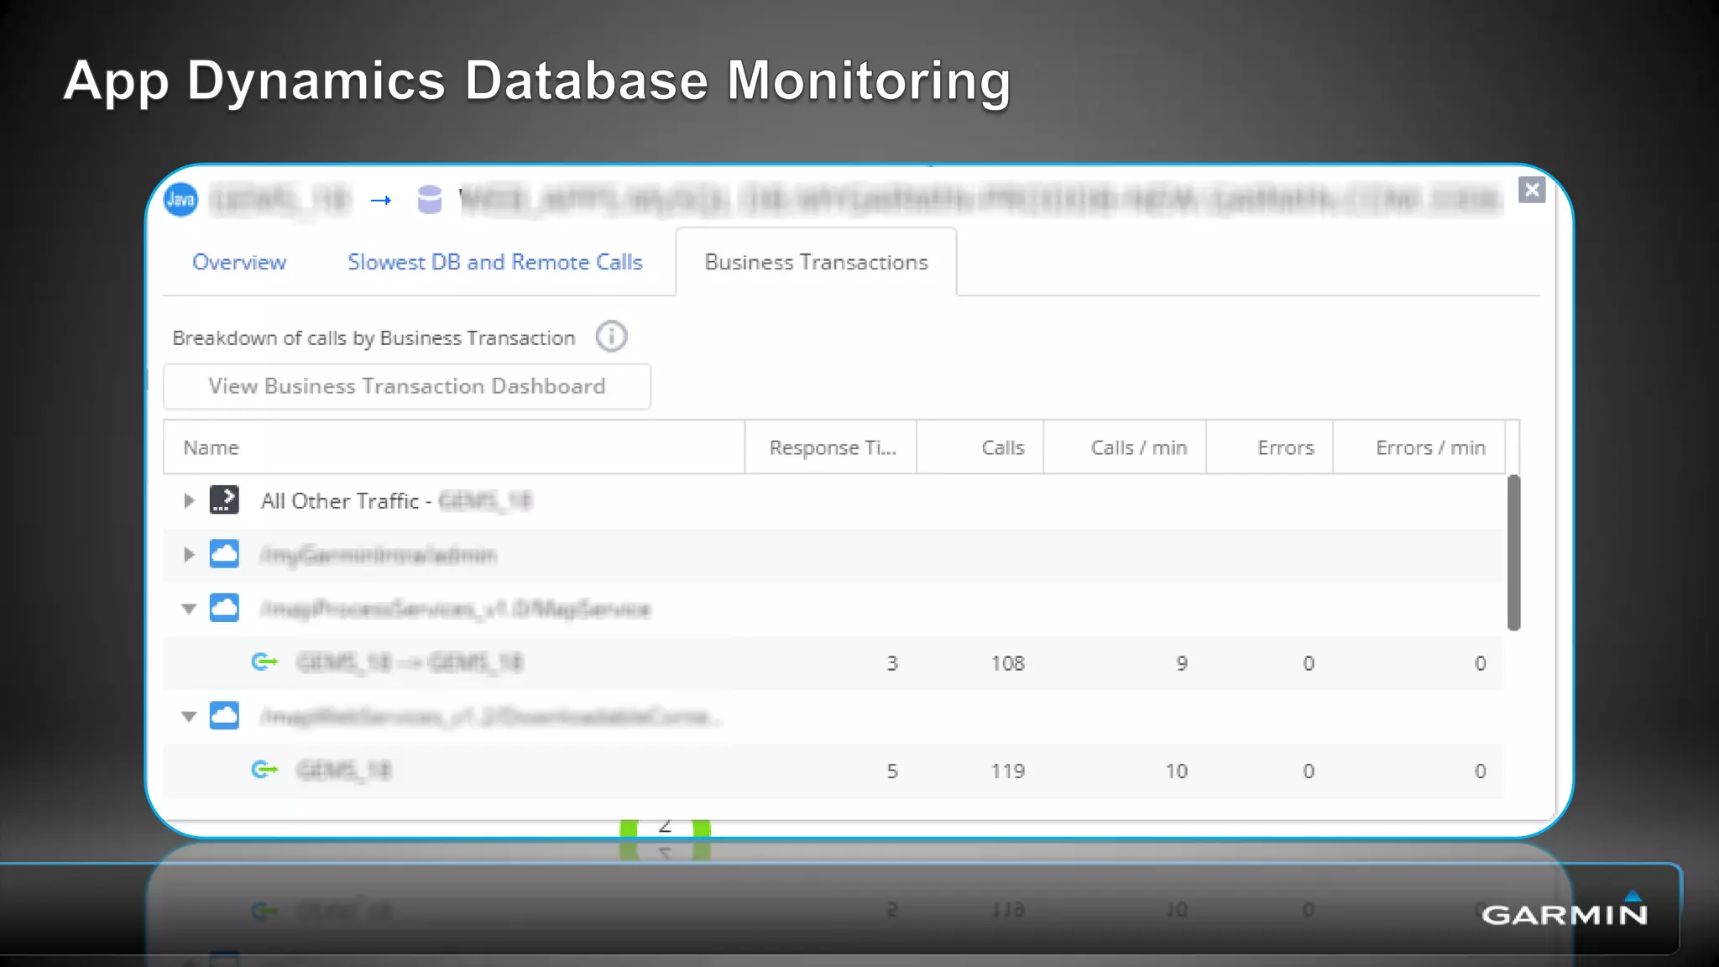This screenshot has height=967, width=1719.
Task: Click View Business Transaction Dashboard button
Action: tap(406, 386)
